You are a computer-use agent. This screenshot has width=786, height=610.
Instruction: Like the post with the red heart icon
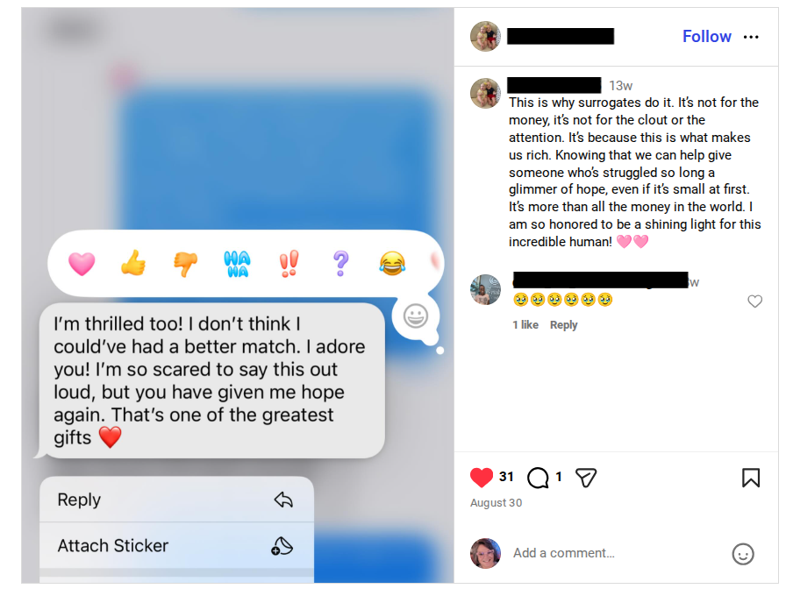tap(482, 478)
